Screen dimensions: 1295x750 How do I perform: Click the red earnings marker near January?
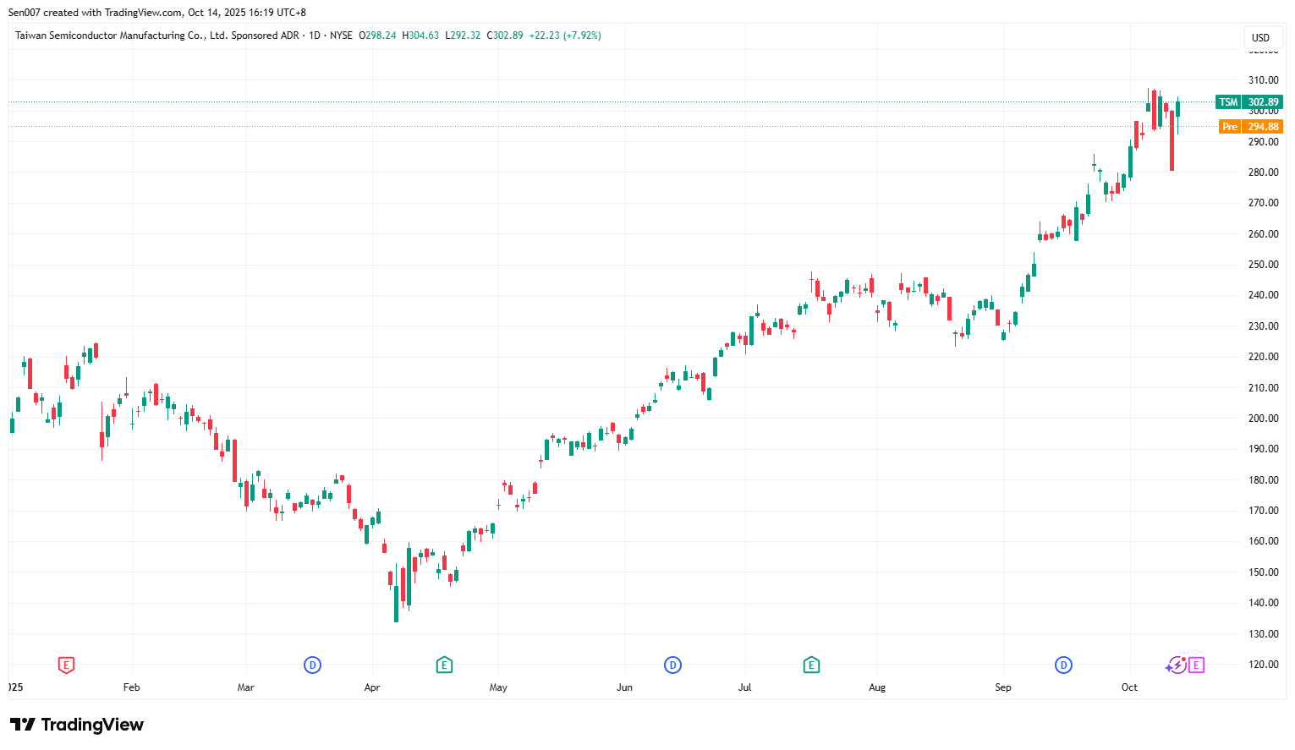click(66, 665)
